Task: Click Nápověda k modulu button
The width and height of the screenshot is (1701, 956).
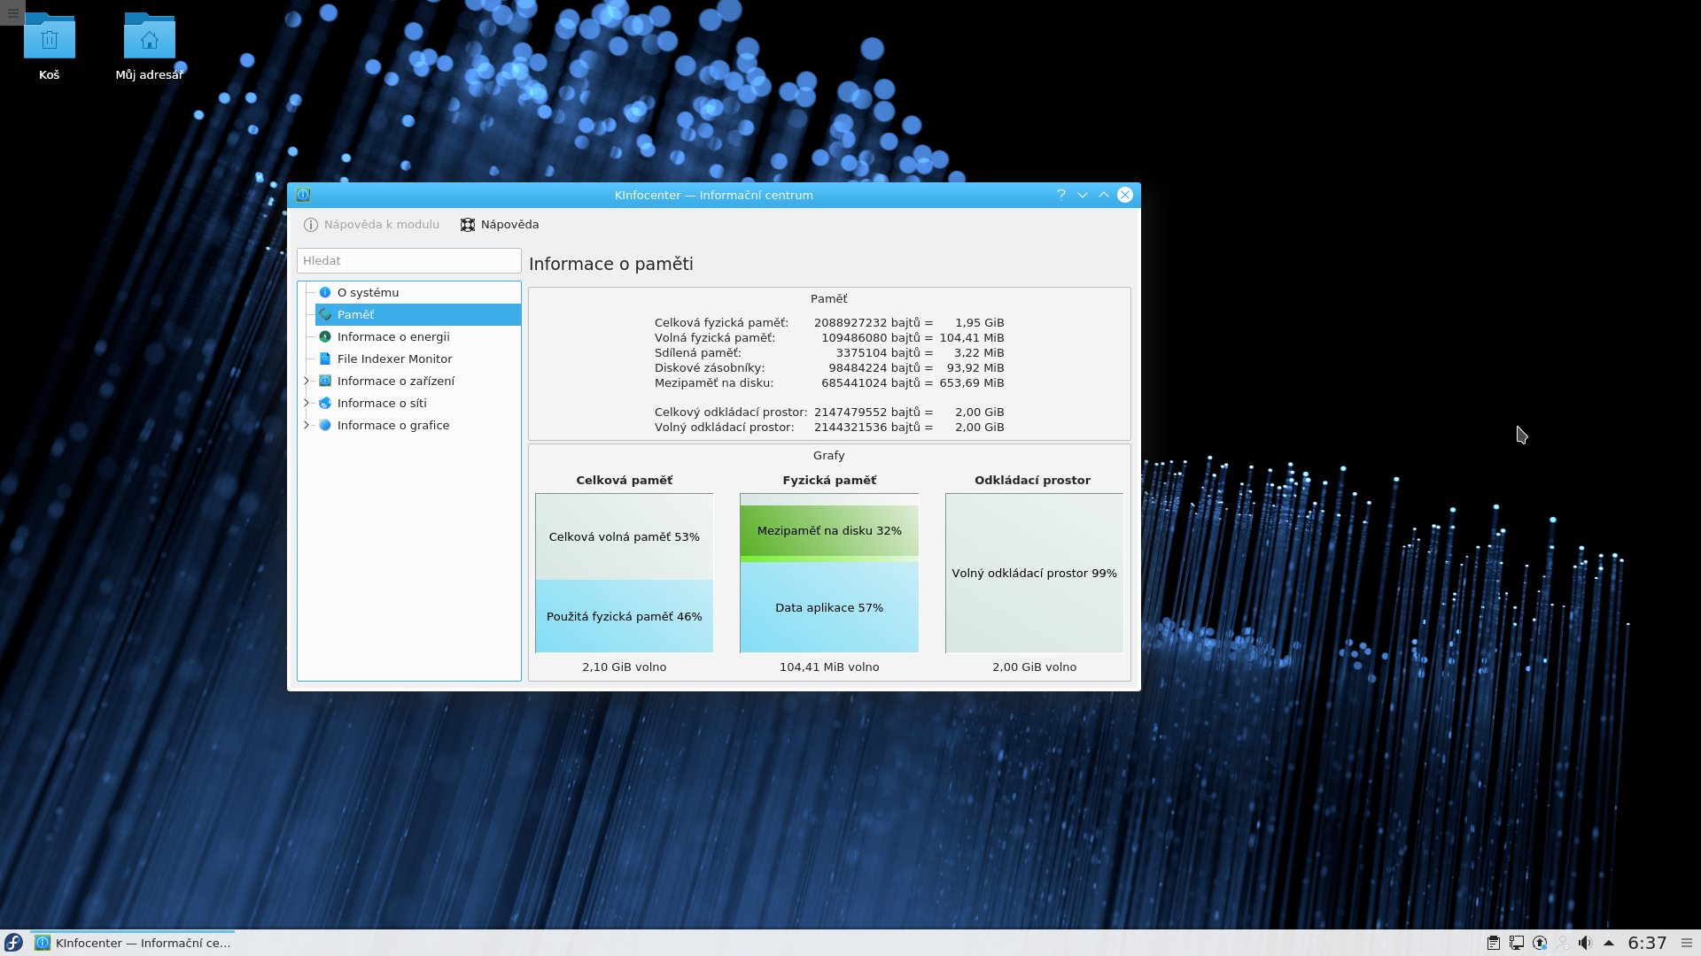Action: coord(372,225)
